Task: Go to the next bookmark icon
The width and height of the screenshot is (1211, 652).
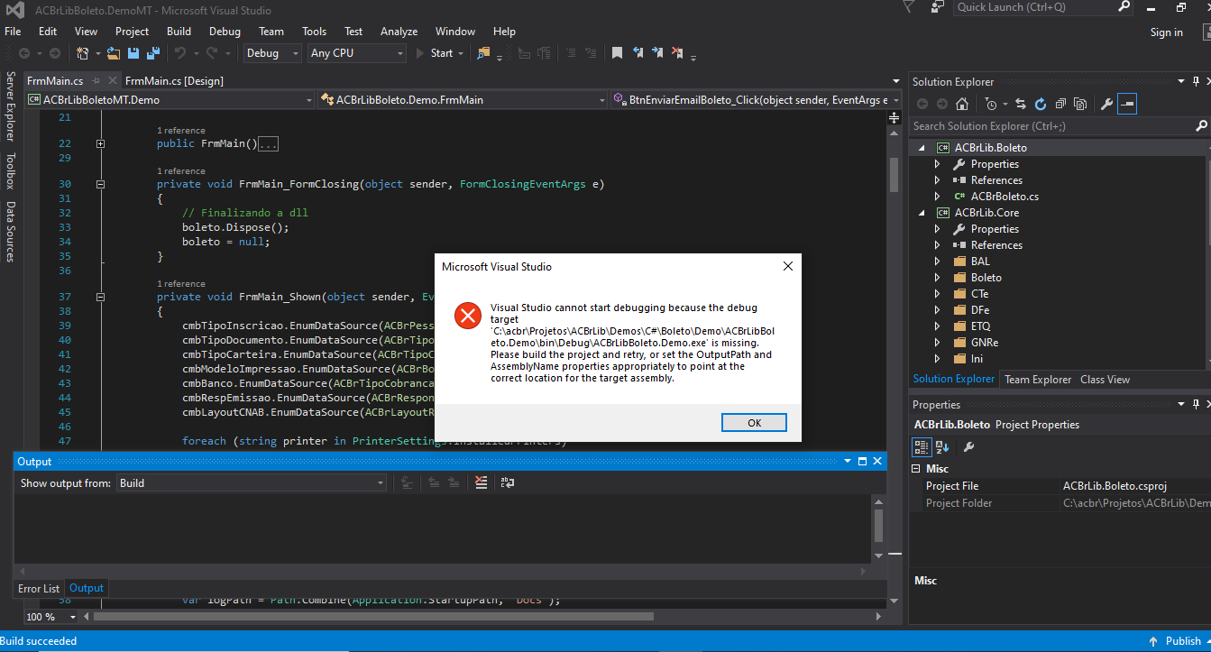Action: 658,53
